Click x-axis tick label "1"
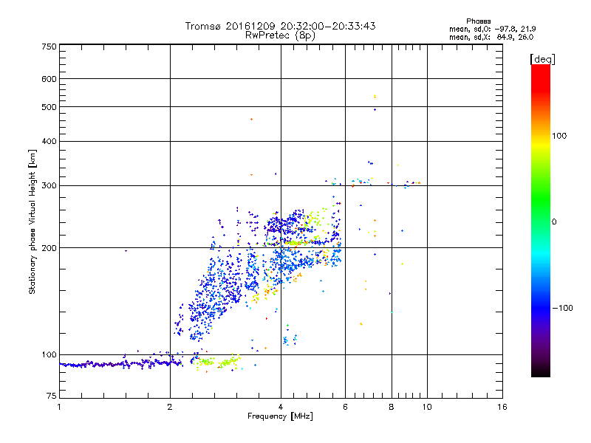This screenshot has height=443, width=591. click(x=59, y=407)
